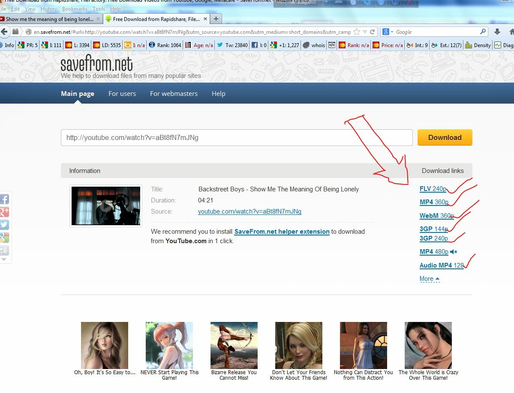Click the savefrom.net logo
The width and height of the screenshot is (514, 393).
click(97, 63)
